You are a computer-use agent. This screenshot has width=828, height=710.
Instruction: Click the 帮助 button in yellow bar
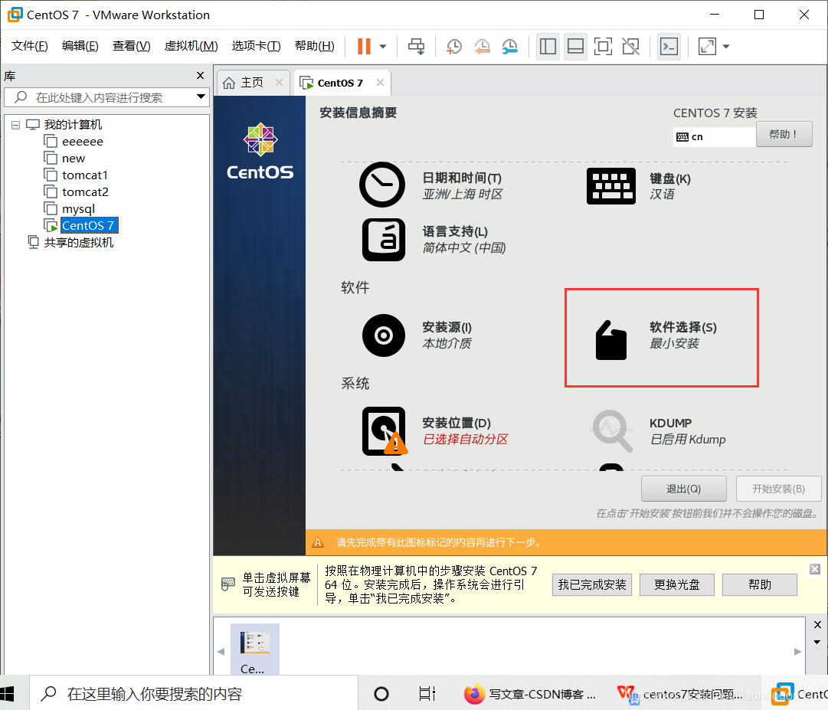760,585
